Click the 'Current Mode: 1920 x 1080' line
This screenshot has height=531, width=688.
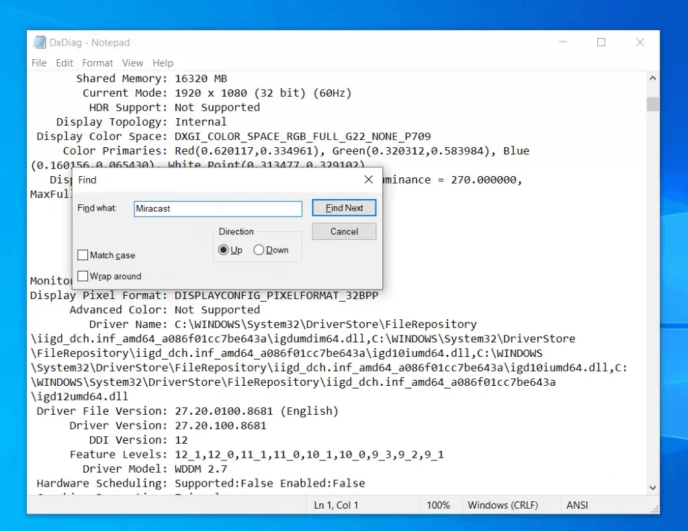click(x=217, y=93)
